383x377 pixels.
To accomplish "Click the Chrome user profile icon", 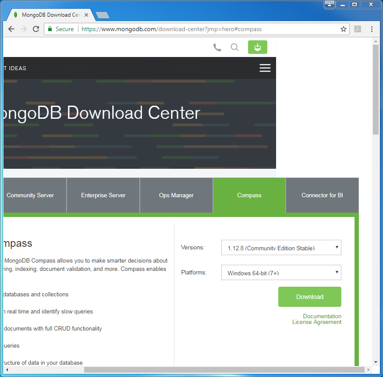I will [330, 5].
